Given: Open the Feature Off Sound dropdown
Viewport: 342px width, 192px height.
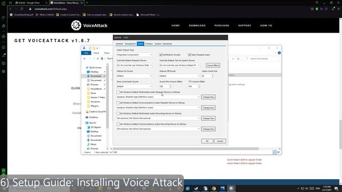Looking at the screenshot, I should point(180,76).
